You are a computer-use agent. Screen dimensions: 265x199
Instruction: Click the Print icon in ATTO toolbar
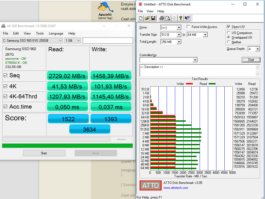[161, 18]
